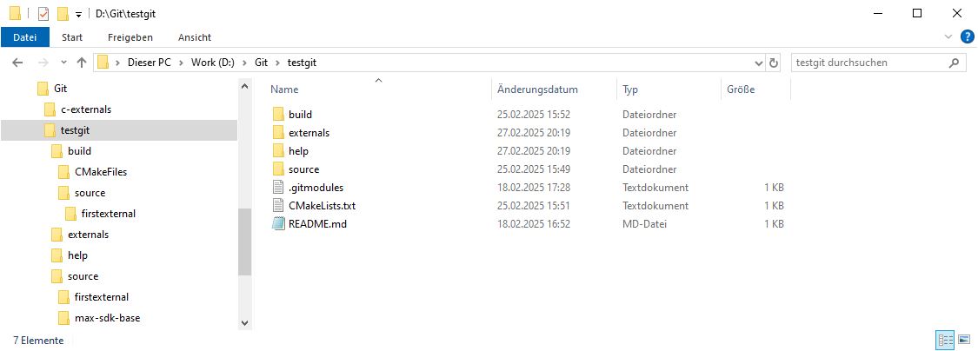Open the Datei menu
978x351 pixels.
coord(25,37)
